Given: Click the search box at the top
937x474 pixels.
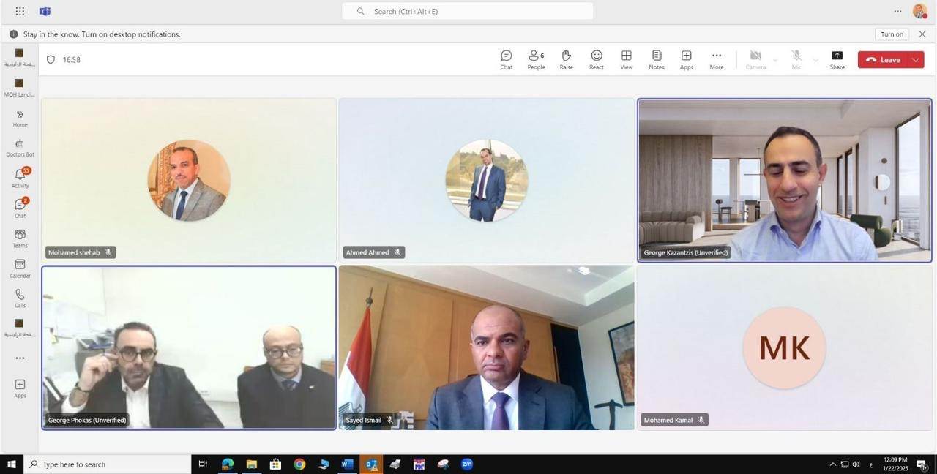Looking at the screenshot, I should click(468, 11).
